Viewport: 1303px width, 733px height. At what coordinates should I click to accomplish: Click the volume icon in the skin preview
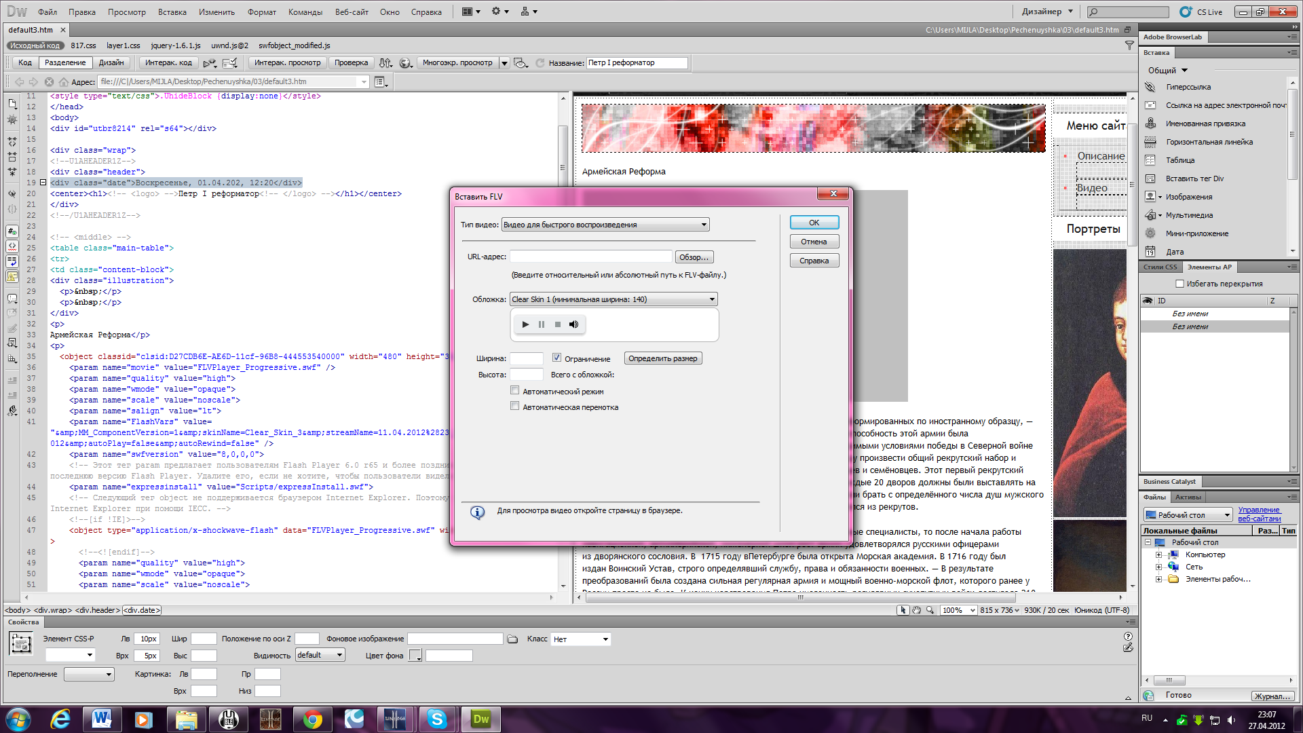[x=573, y=324]
